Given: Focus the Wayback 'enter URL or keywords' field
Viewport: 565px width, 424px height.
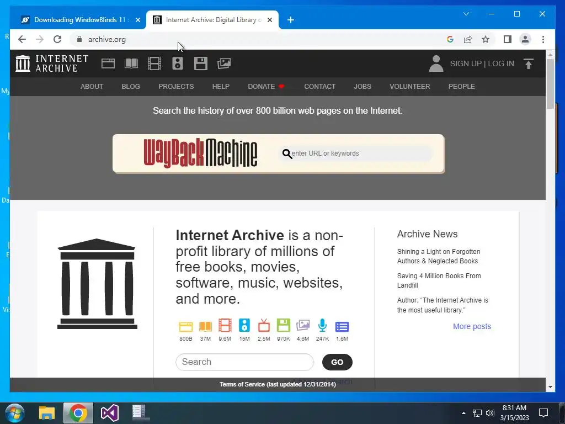Looking at the screenshot, I should tap(356, 153).
